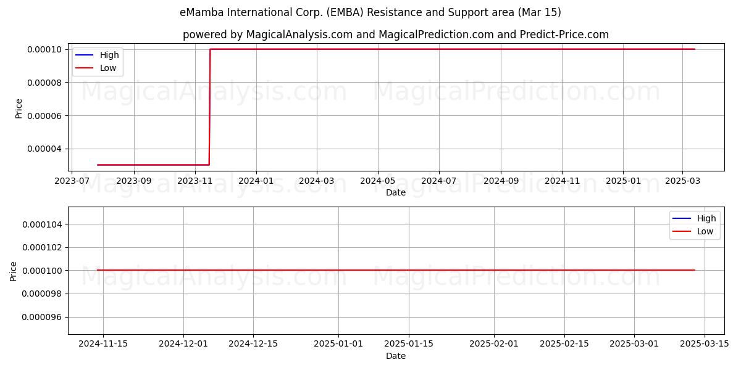Viewport: 741px width, 370px height.
Task: Click the 2024-01 date tick
Action: tap(256, 181)
